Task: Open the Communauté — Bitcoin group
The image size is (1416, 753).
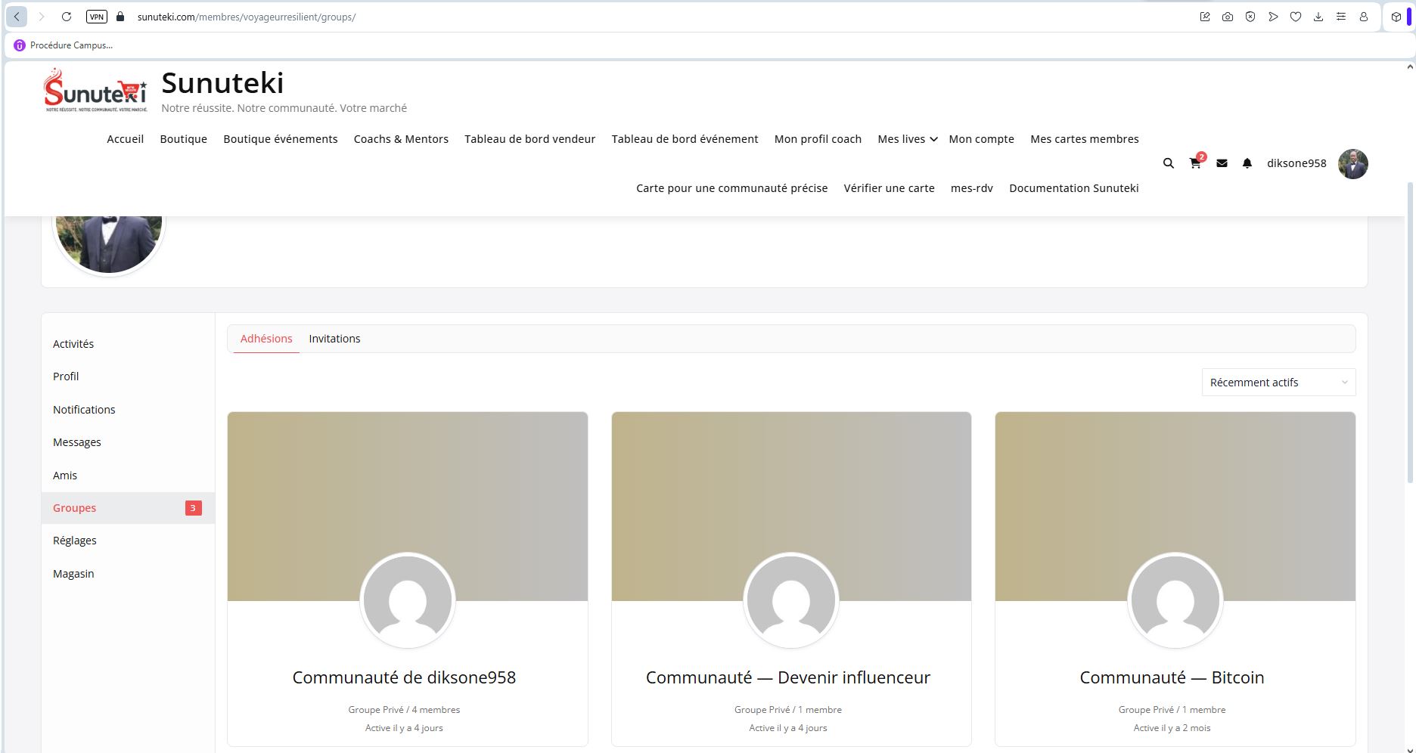Action: pyautogui.click(x=1172, y=677)
